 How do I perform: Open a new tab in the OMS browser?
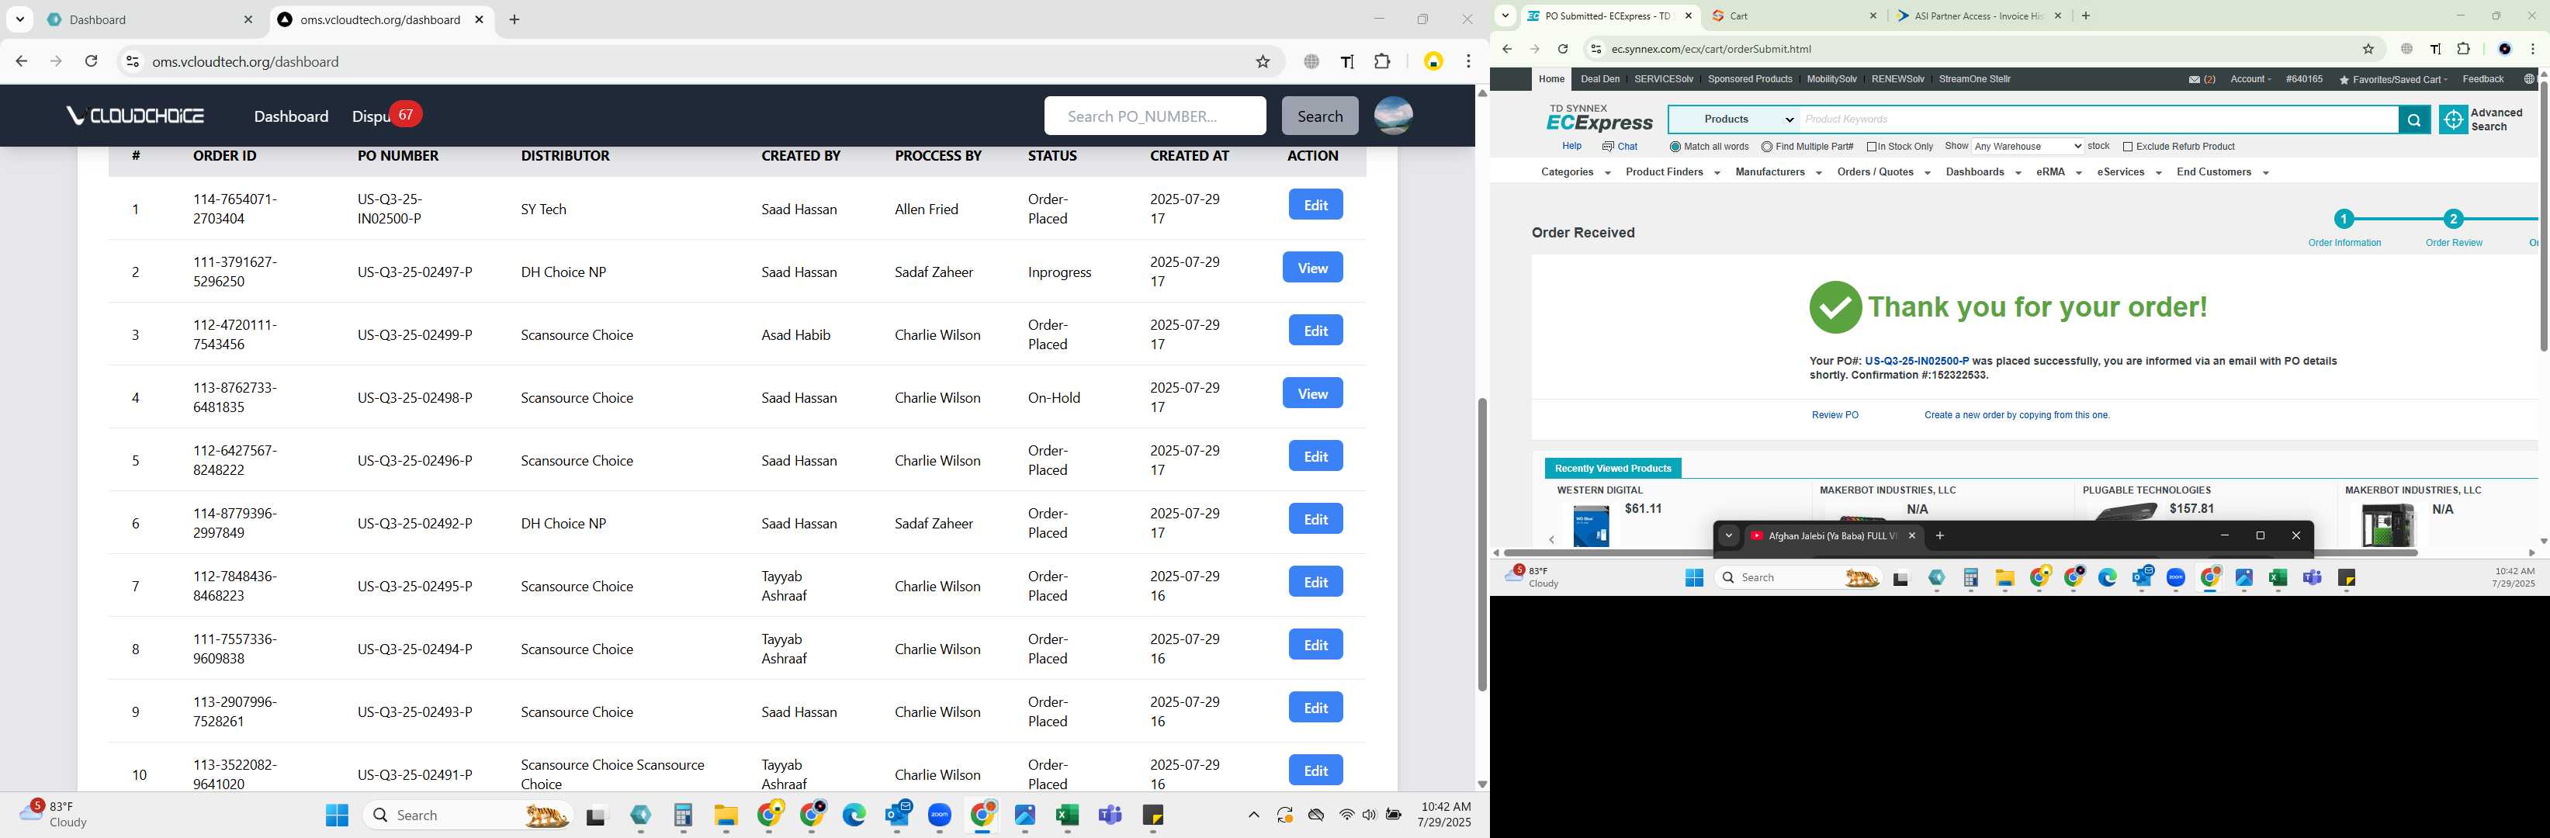click(514, 20)
